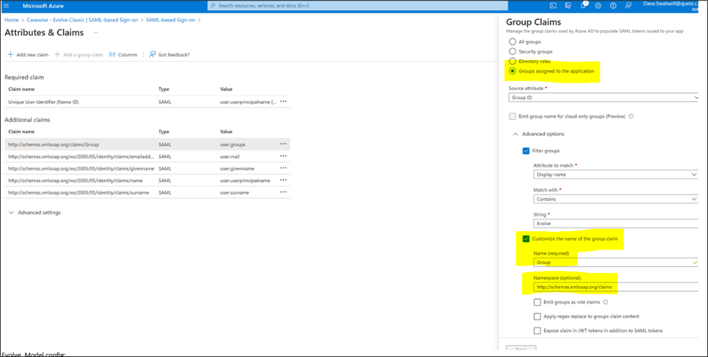The image size is (708, 357).
Task: Open the Help question mark icon
Action: (x=613, y=6)
